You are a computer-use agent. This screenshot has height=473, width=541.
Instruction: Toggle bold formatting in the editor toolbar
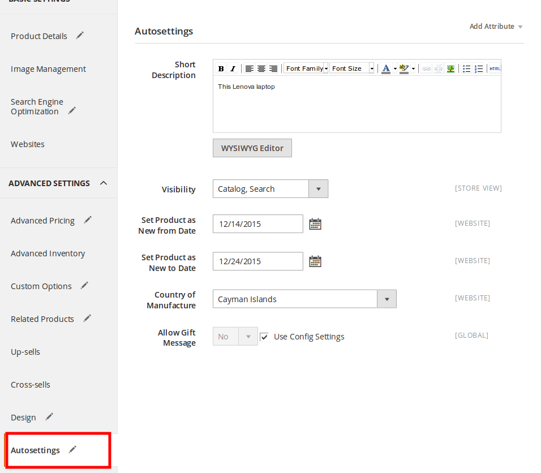[221, 68]
